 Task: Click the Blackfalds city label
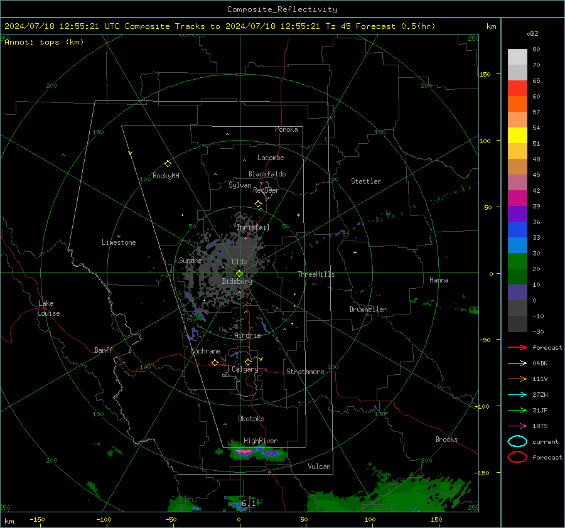click(267, 174)
